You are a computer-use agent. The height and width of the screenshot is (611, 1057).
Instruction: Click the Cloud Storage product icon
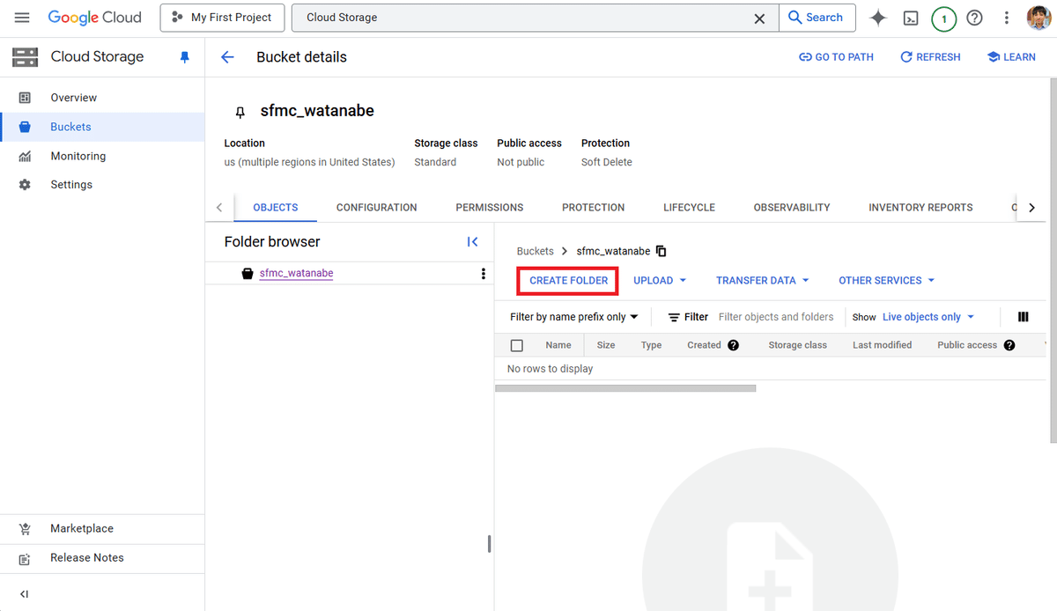pos(25,57)
